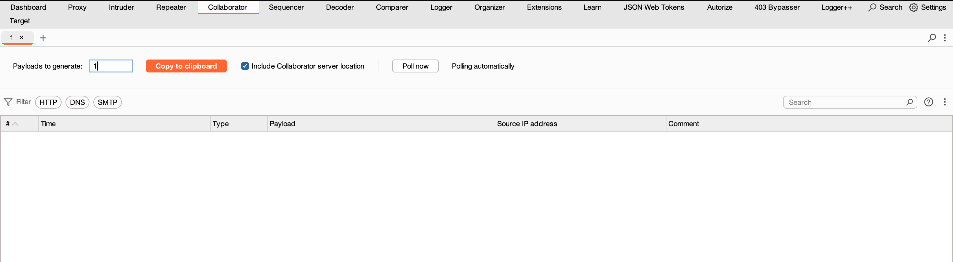Switch to the Repeater tab

(x=171, y=7)
